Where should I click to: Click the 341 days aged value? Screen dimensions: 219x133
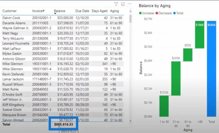coord(105,64)
